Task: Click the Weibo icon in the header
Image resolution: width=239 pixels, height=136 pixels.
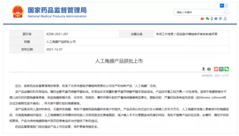Action: point(202,19)
